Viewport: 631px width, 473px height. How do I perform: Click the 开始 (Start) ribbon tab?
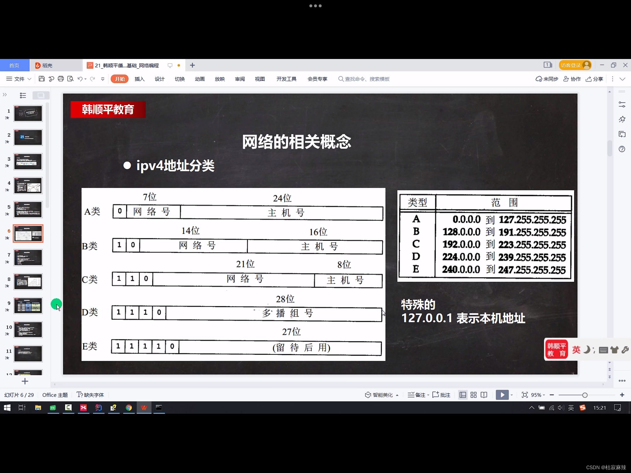120,79
